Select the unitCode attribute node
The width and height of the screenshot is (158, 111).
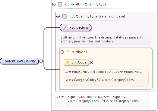pos(77,63)
